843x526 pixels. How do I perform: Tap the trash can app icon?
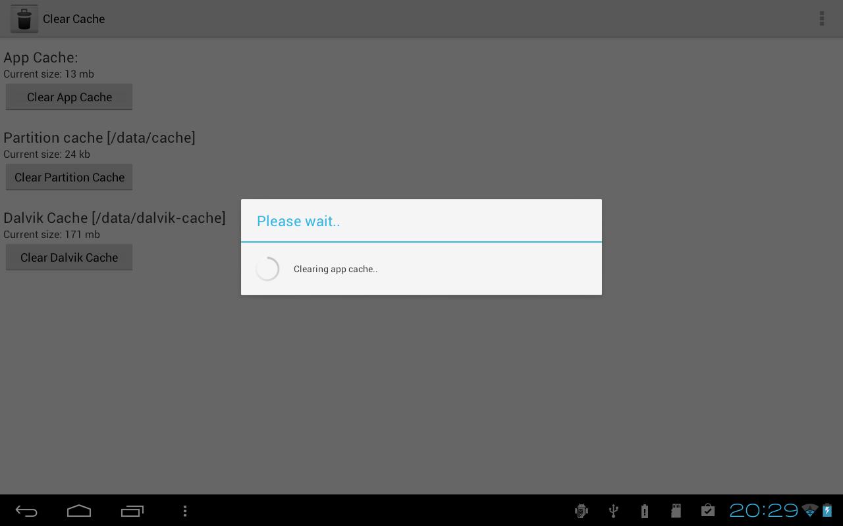coord(24,19)
